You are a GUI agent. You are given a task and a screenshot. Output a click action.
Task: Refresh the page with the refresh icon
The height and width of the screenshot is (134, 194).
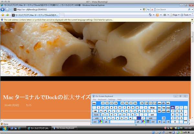(148, 9)
